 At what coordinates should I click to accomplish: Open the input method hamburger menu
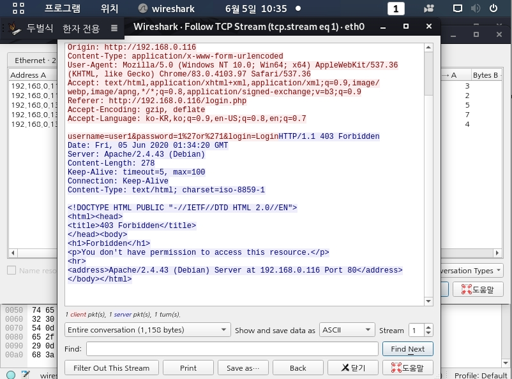pyautogui.click(x=114, y=29)
